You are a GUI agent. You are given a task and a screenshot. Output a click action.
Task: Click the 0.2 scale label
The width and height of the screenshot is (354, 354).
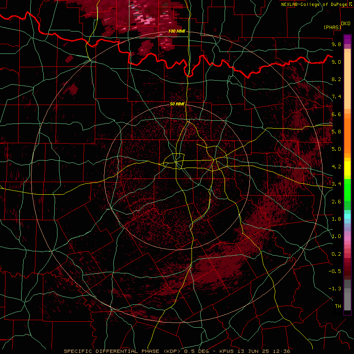click(336, 254)
